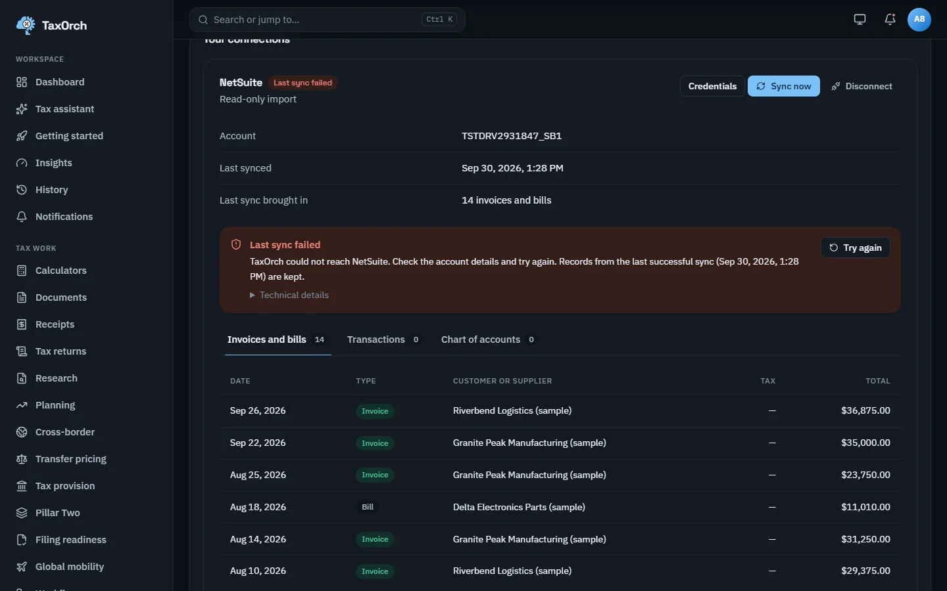Click the TaxOrch logo icon
The height and width of the screenshot is (591, 947).
tap(26, 25)
